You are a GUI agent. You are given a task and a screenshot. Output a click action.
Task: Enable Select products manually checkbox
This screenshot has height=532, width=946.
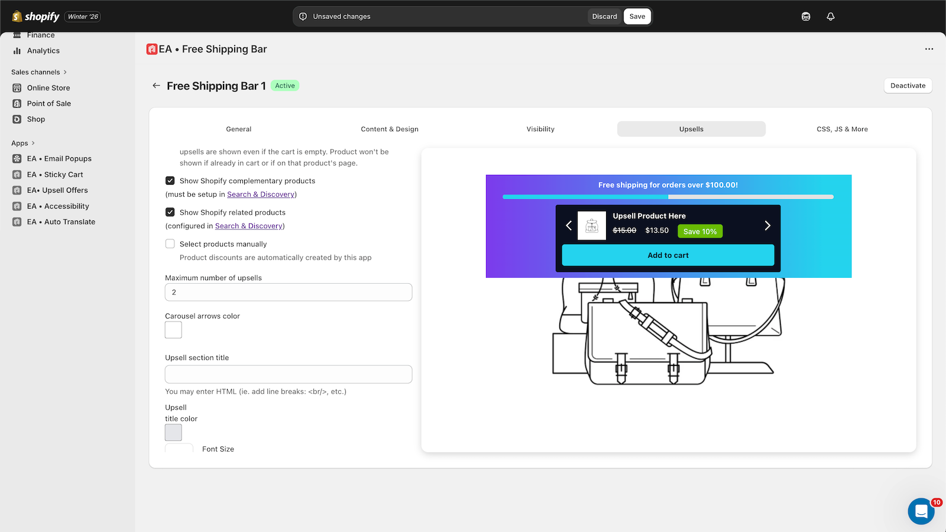pyautogui.click(x=170, y=244)
